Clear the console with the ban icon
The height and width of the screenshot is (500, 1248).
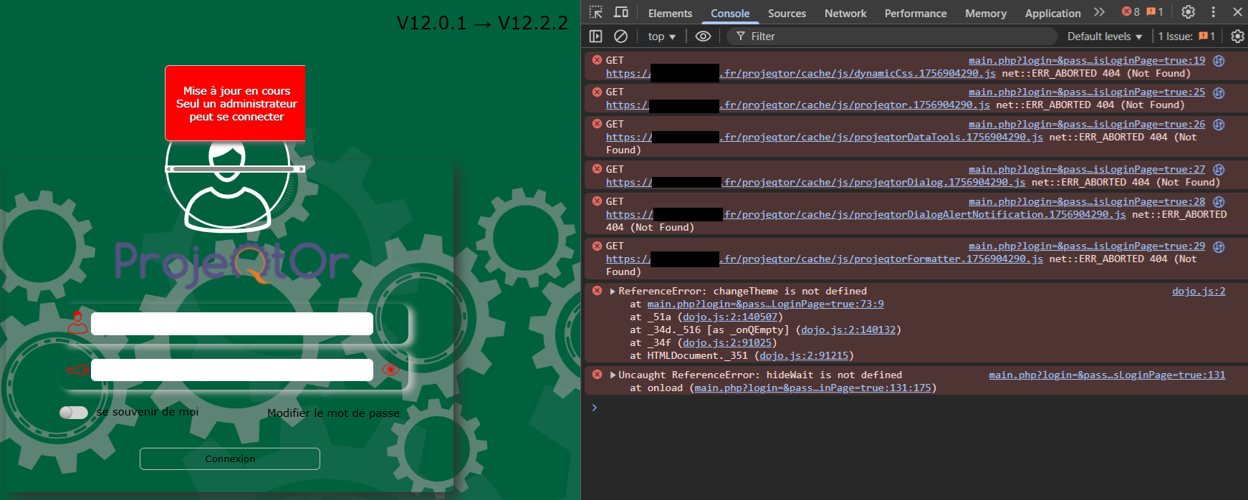pyautogui.click(x=621, y=36)
